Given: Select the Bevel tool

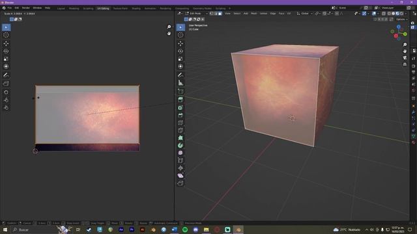Looking at the screenshot, I should click(180, 116).
